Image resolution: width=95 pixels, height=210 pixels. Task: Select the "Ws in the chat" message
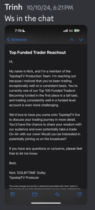(x=29, y=18)
